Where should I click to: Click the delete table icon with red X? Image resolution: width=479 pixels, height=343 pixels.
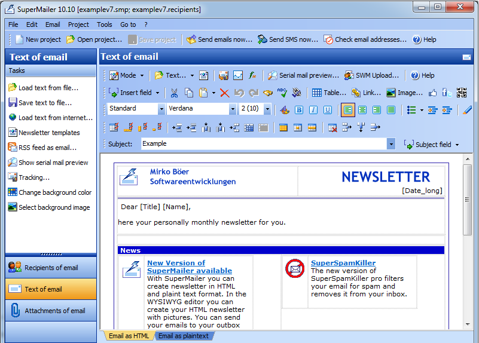pyautogui.click(x=332, y=127)
